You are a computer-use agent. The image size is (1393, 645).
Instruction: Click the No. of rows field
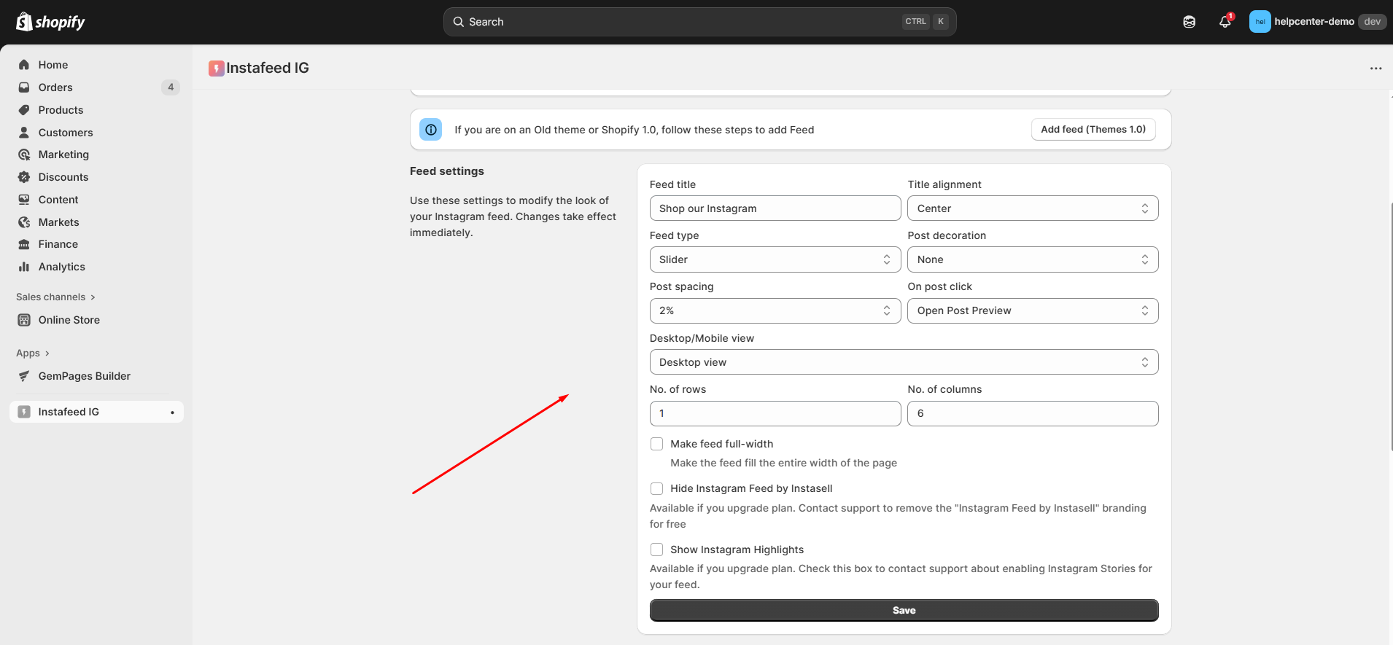[775, 413]
